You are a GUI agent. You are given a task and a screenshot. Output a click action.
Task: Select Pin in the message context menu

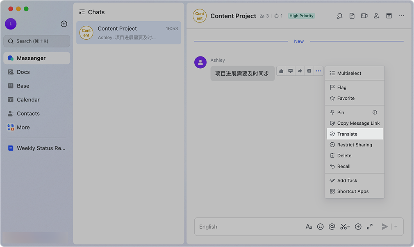tap(341, 112)
